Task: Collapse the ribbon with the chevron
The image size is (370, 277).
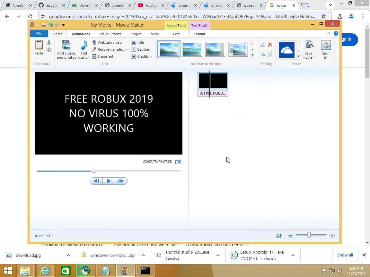Action: [x=329, y=33]
